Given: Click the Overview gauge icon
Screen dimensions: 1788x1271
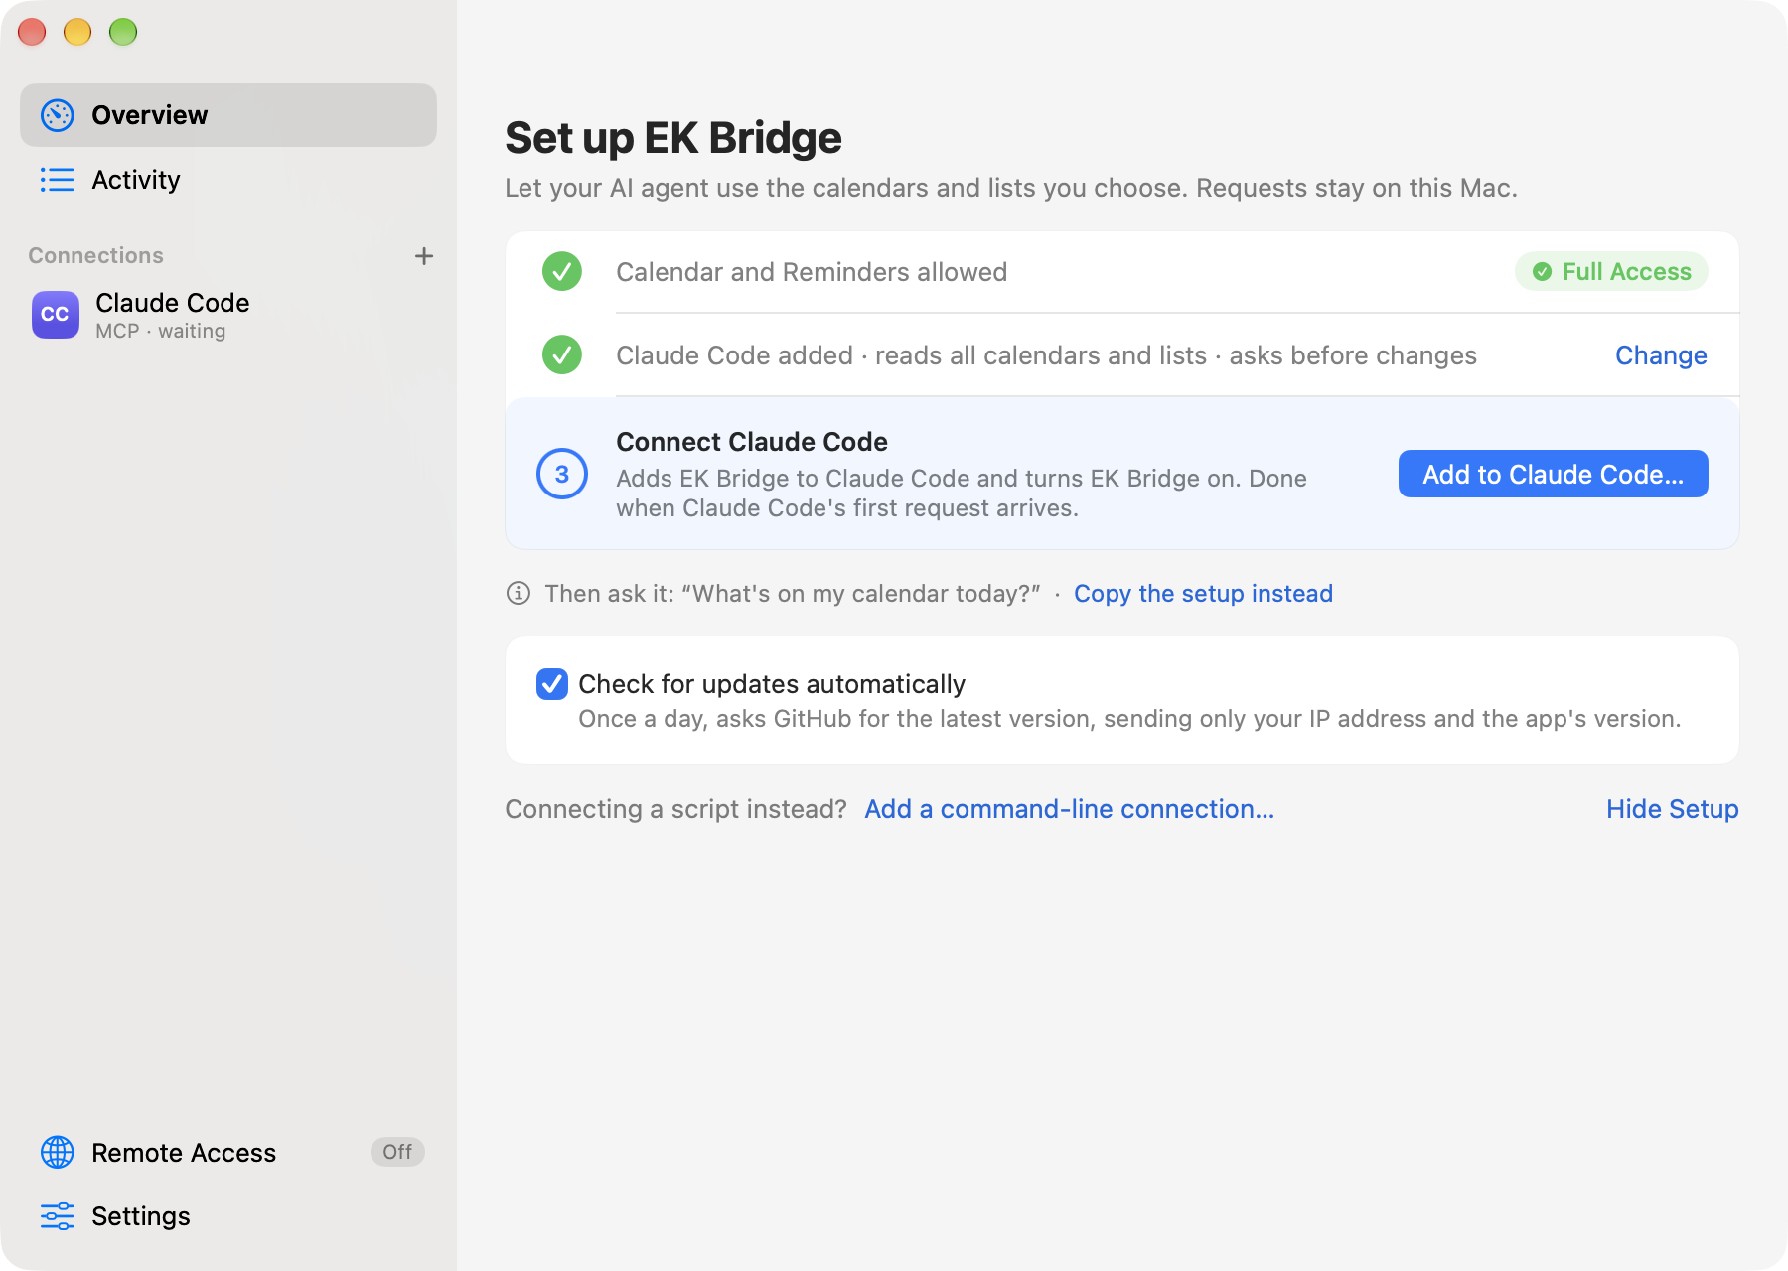Looking at the screenshot, I should click(x=58, y=115).
